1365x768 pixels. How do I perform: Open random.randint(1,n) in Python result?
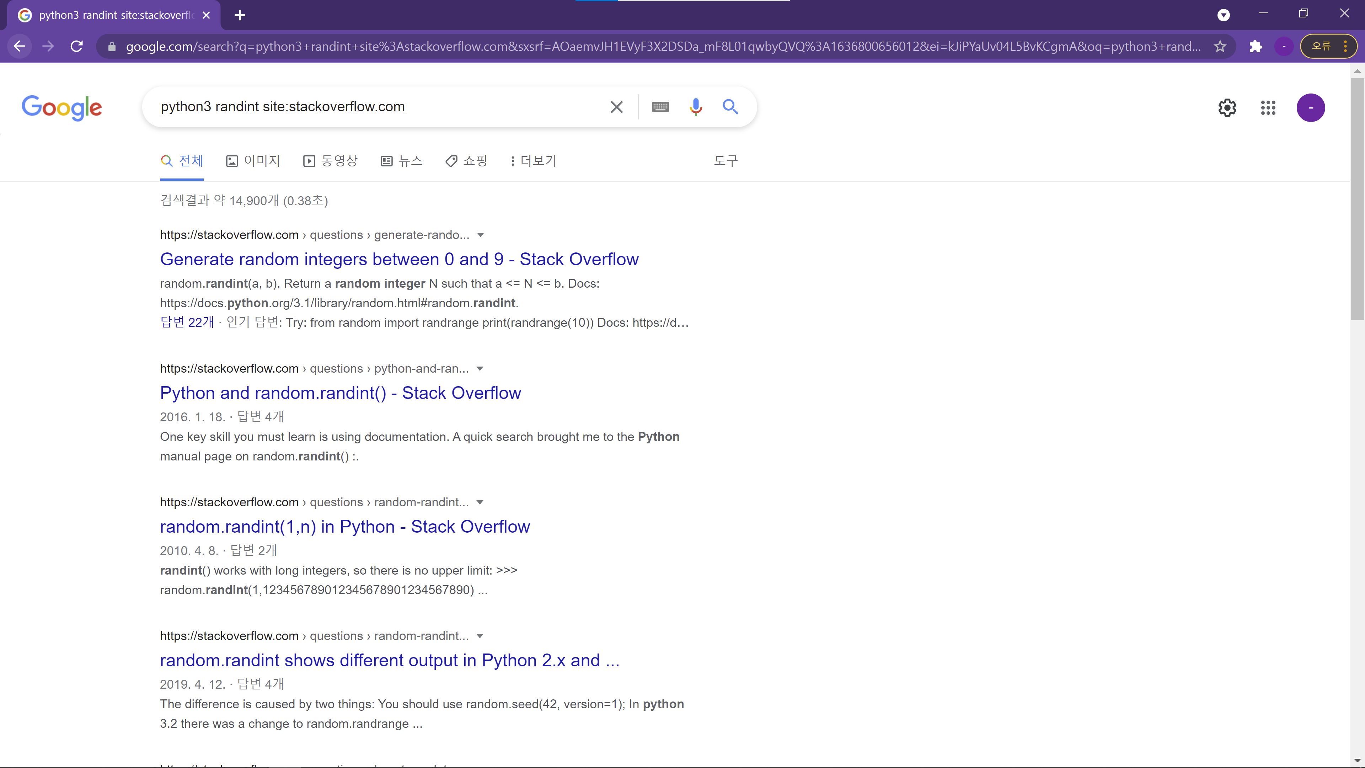point(345,526)
